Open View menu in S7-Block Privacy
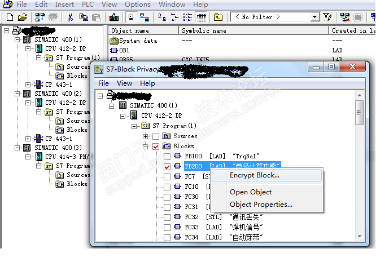Screen dimensions: 376x262 tap(124, 83)
